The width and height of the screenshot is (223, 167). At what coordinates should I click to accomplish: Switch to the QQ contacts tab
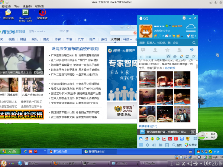pyautogui.click(x=155, y=50)
